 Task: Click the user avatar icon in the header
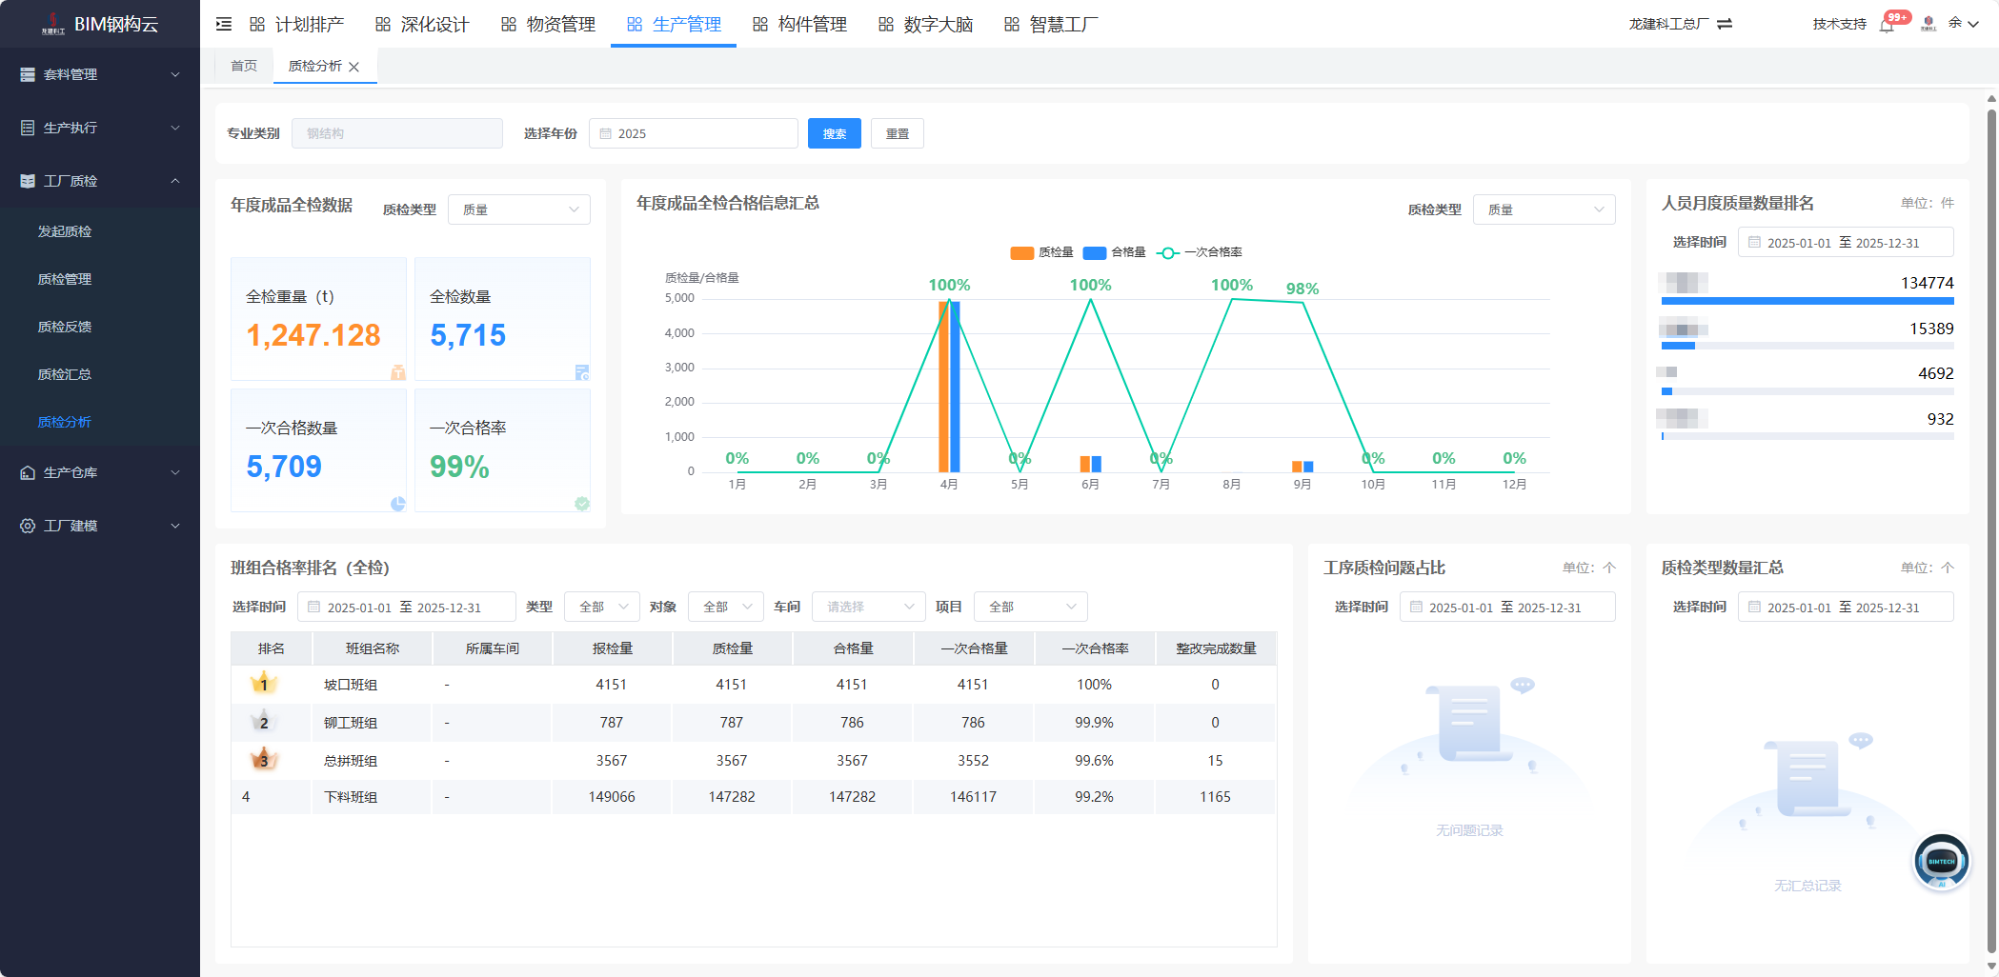[x=1928, y=24]
